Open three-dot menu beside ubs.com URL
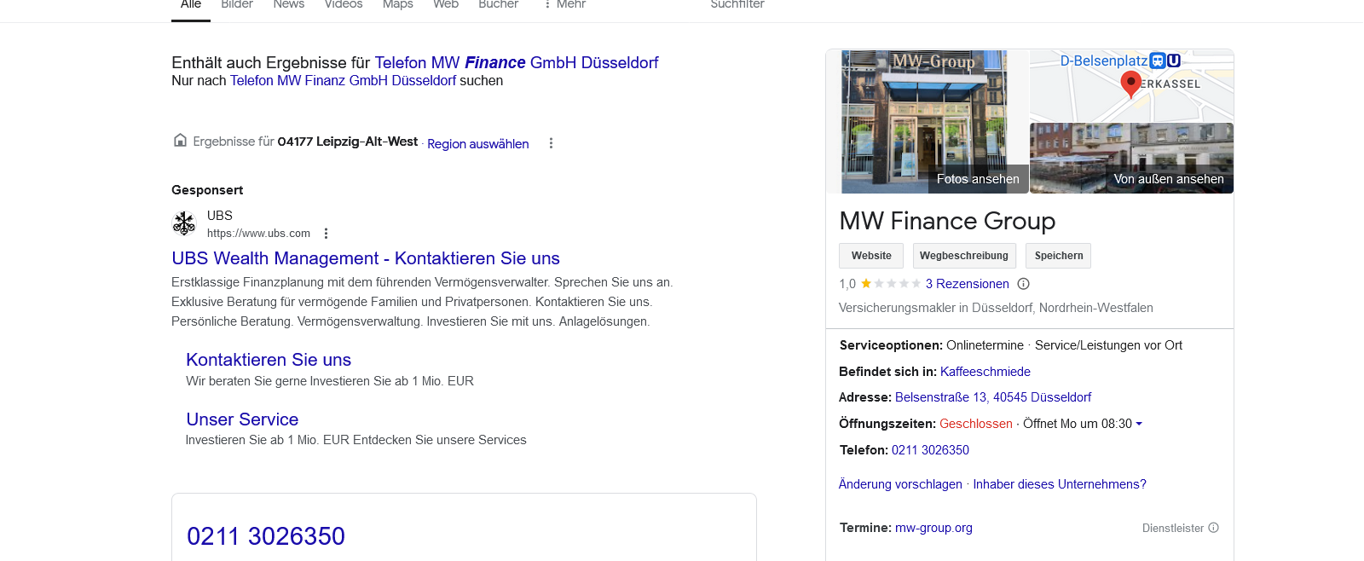The width and height of the screenshot is (1364, 561). pos(326,234)
